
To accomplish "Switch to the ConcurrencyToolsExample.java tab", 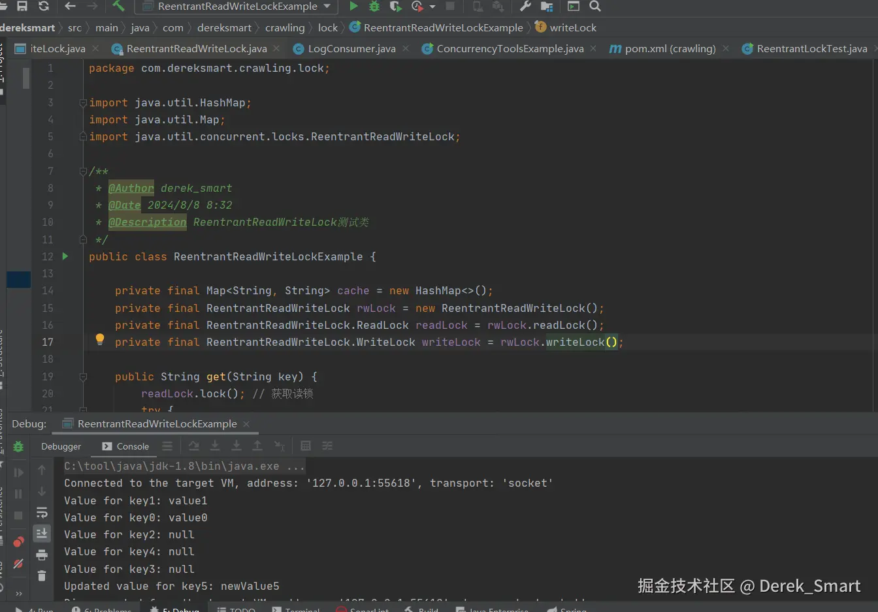I will 510,48.
